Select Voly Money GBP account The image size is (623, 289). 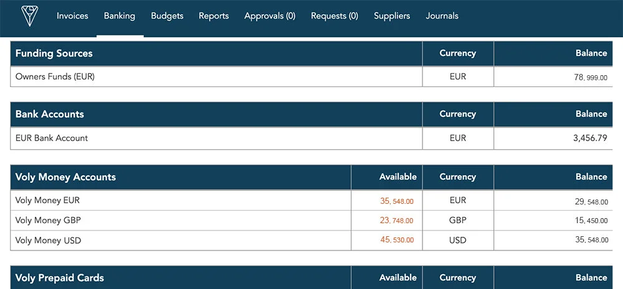click(x=48, y=220)
